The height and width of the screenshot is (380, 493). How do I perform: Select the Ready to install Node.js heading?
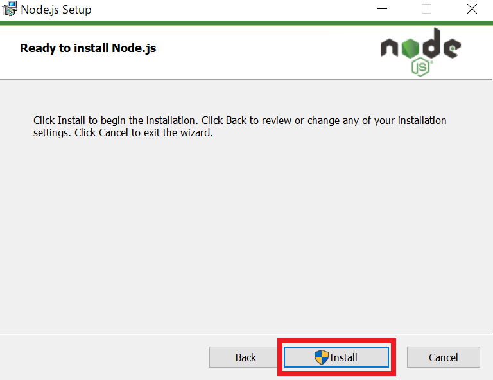pos(88,48)
